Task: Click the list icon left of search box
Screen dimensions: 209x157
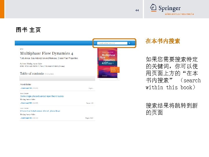Action: (x=95, y=43)
